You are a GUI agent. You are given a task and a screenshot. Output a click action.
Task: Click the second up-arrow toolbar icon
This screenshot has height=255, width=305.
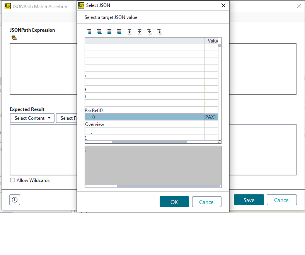click(x=150, y=32)
